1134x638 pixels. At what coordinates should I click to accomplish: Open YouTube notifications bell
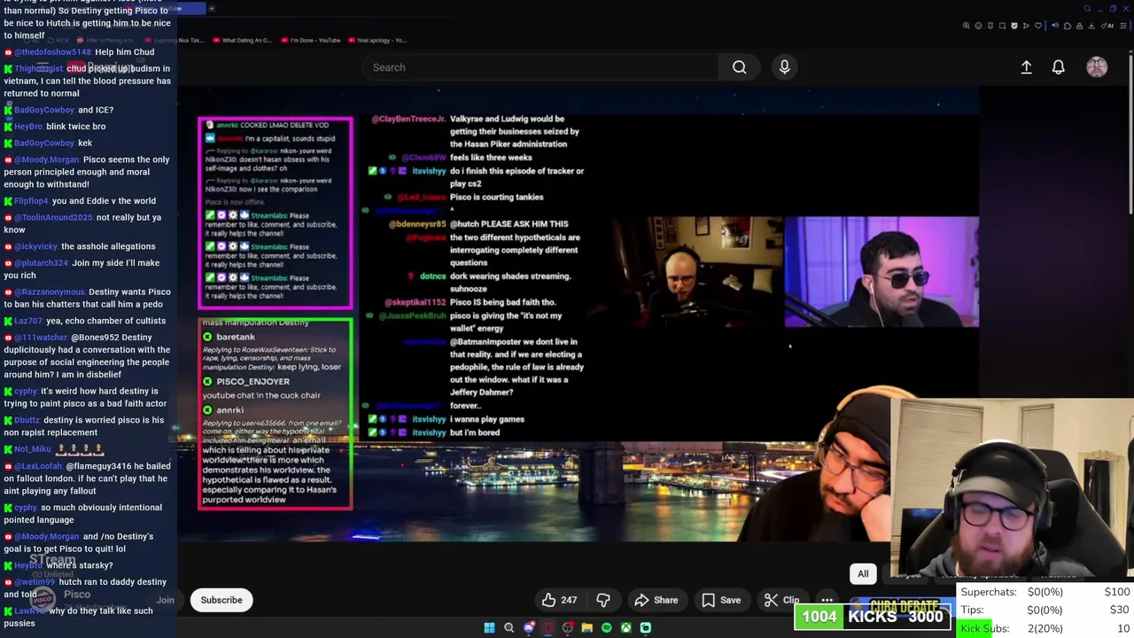[x=1058, y=67]
